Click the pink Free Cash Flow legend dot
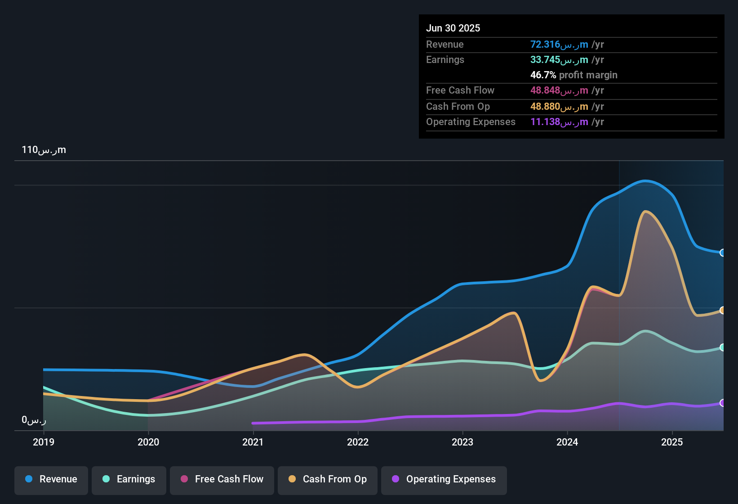The width and height of the screenshot is (738, 504). (x=184, y=479)
